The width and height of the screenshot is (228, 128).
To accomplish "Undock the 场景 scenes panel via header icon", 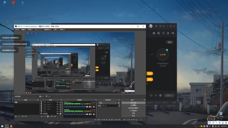I will pos(38,100).
